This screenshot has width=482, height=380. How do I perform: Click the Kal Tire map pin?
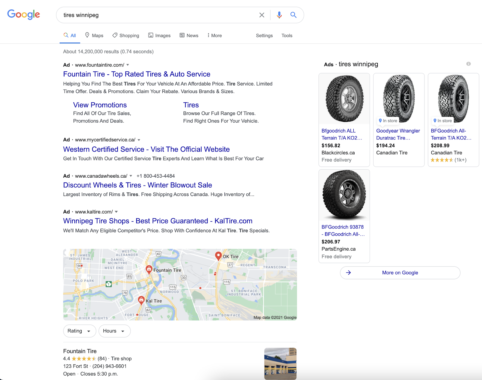click(x=141, y=300)
